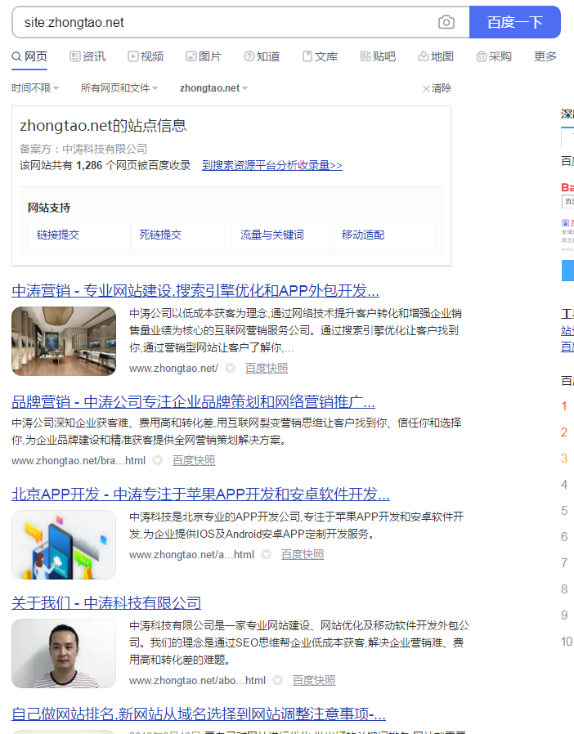Expand the 时间不限 time filter dropdown
Screen dimensions: 574x734
(x=35, y=88)
